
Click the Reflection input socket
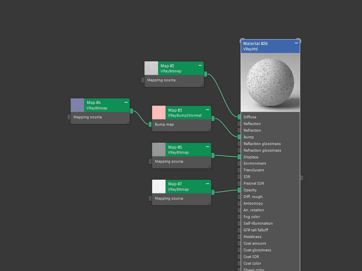point(239,124)
